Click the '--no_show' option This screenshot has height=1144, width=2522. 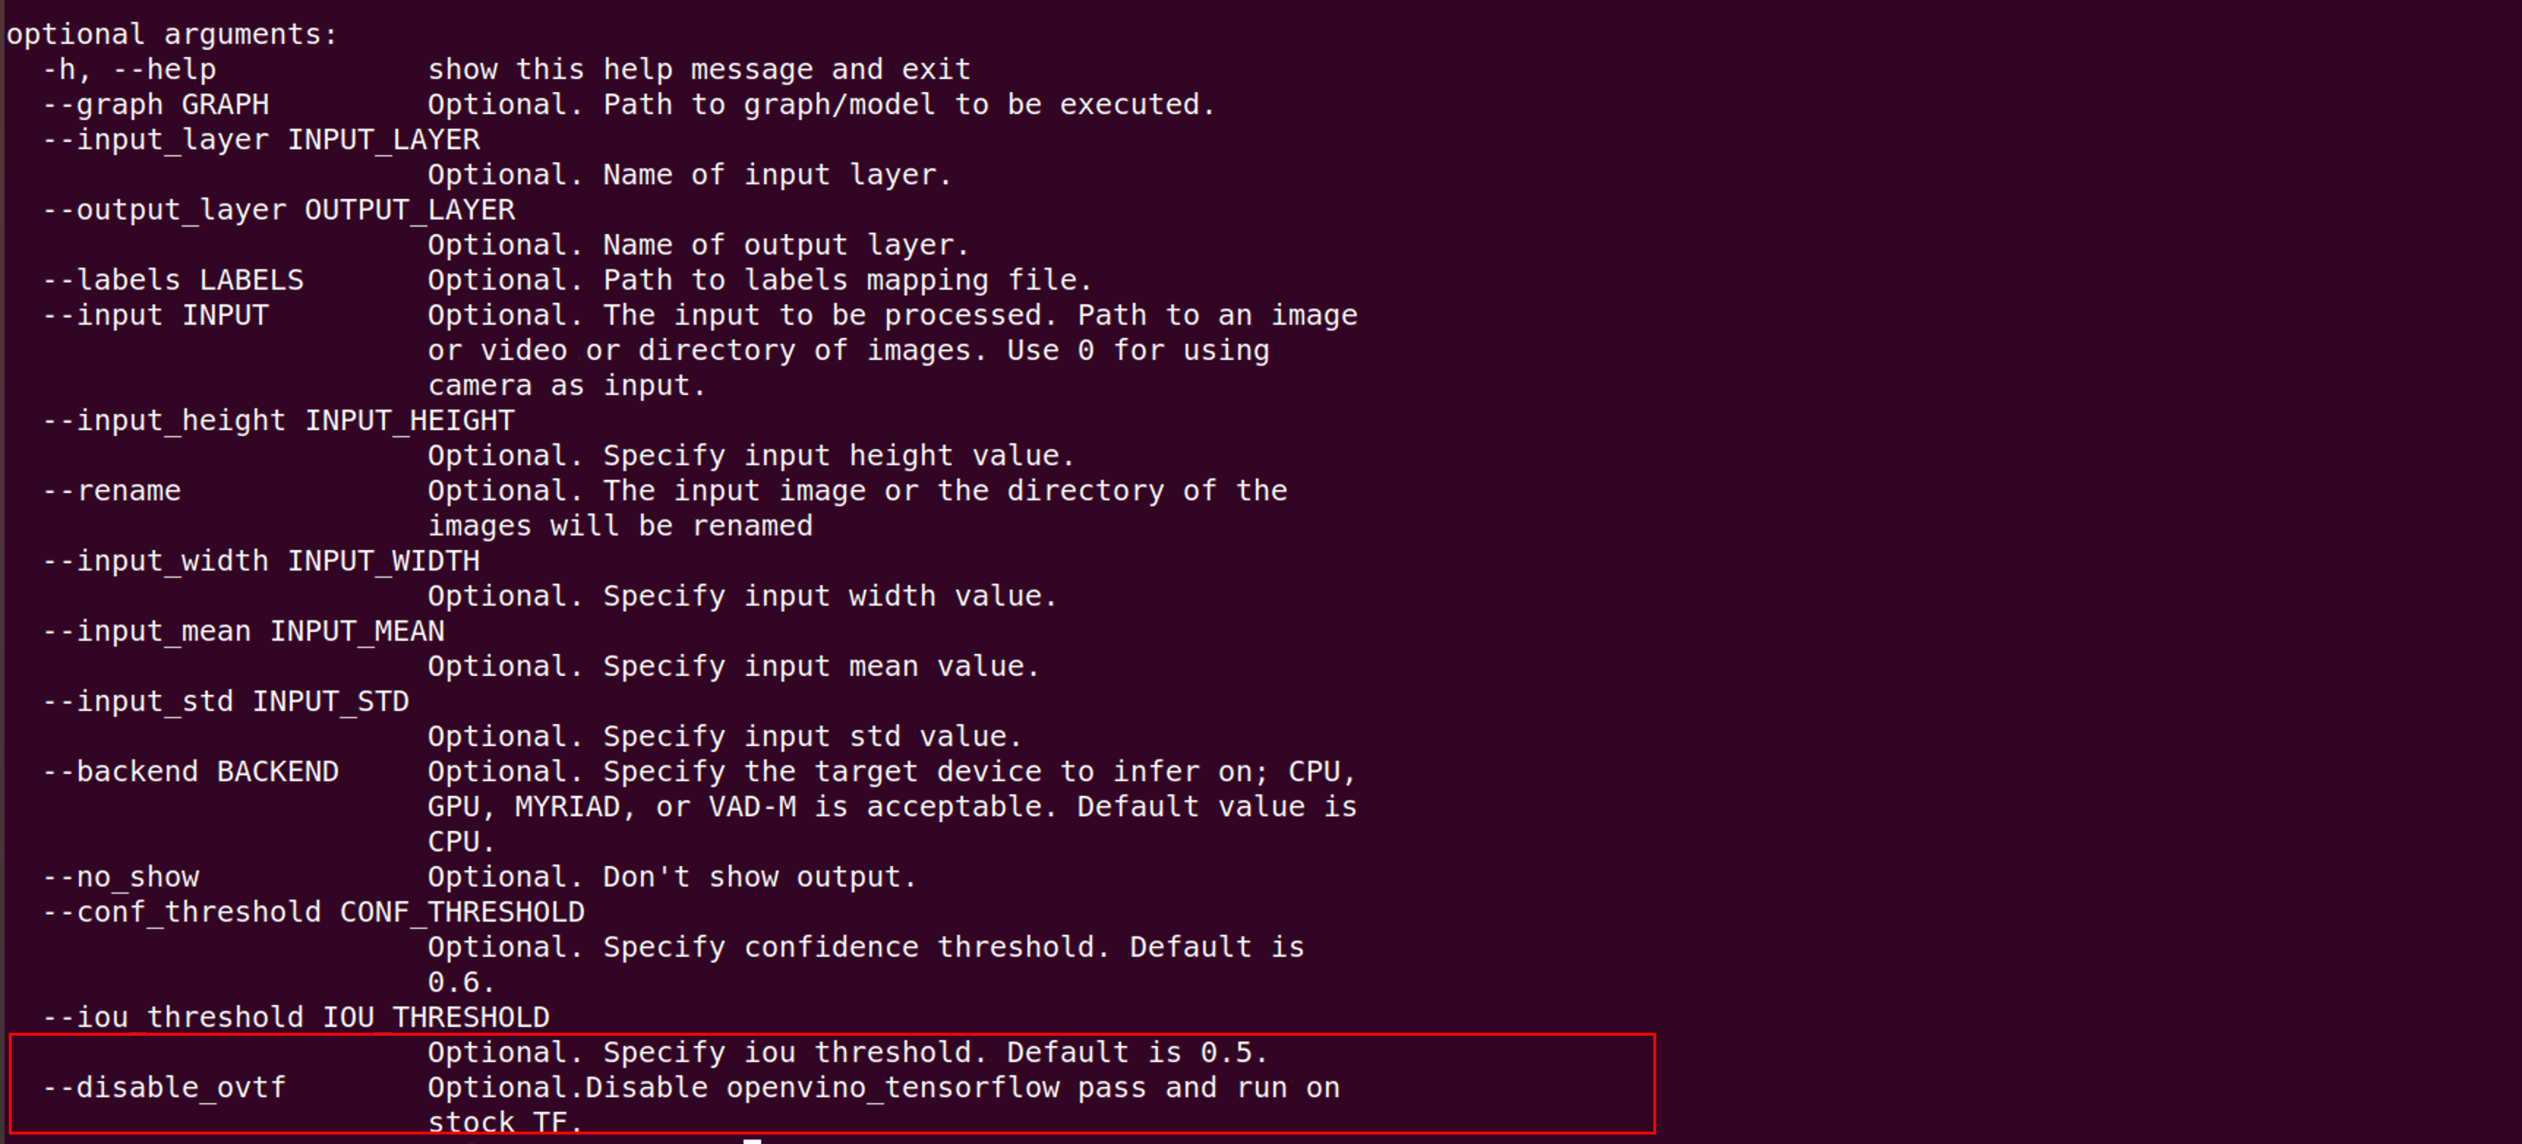coord(121,877)
